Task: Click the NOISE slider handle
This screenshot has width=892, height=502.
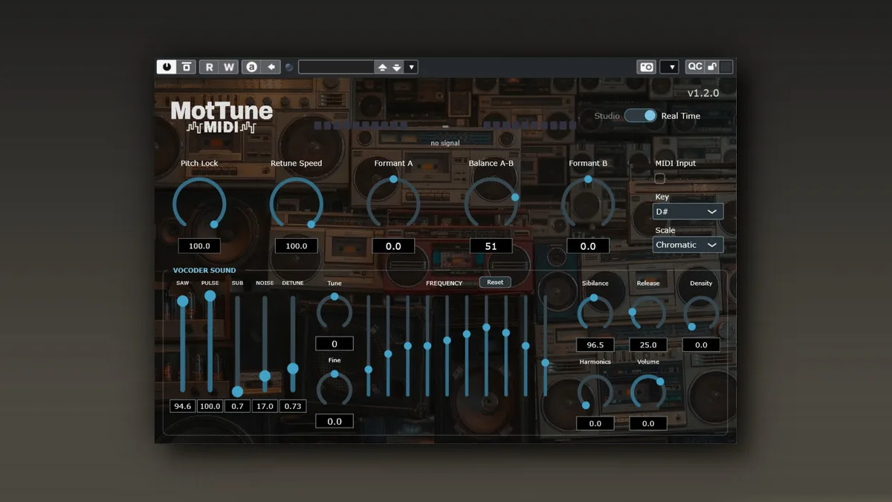Action: [x=265, y=376]
